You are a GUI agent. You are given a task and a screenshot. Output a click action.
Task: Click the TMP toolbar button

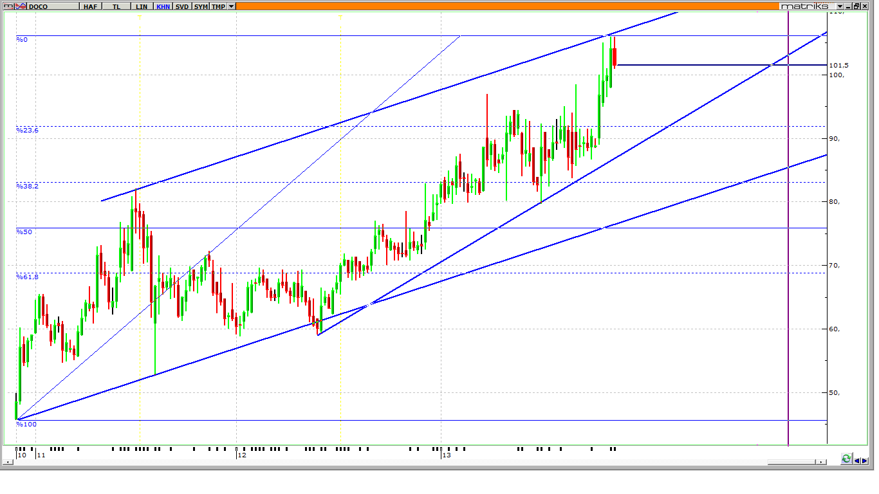click(219, 6)
